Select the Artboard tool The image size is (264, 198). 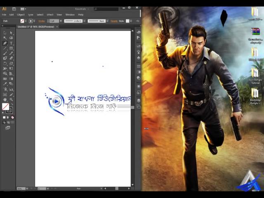point(5,94)
